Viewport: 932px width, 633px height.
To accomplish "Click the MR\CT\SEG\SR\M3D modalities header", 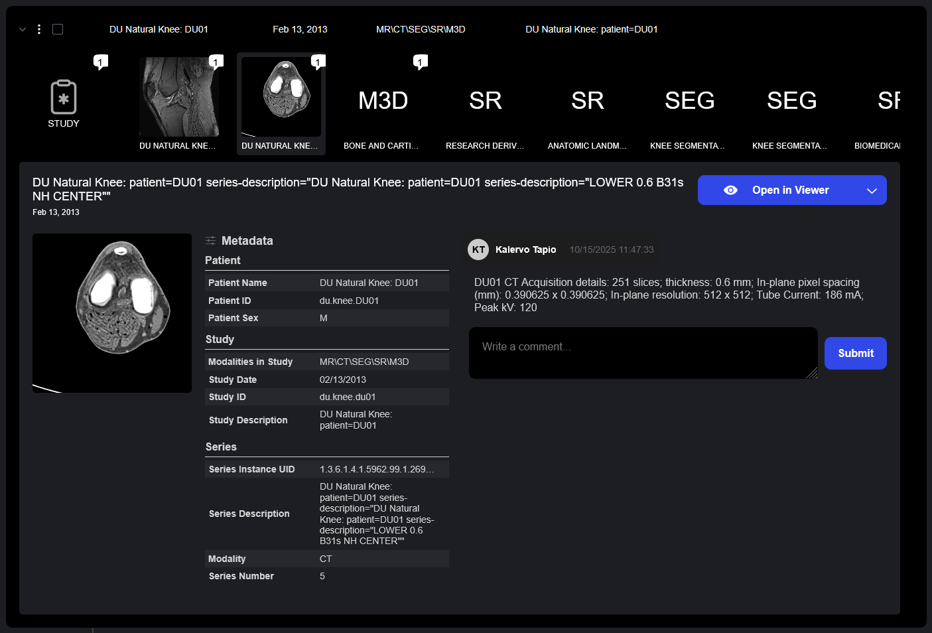I will [x=421, y=29].
